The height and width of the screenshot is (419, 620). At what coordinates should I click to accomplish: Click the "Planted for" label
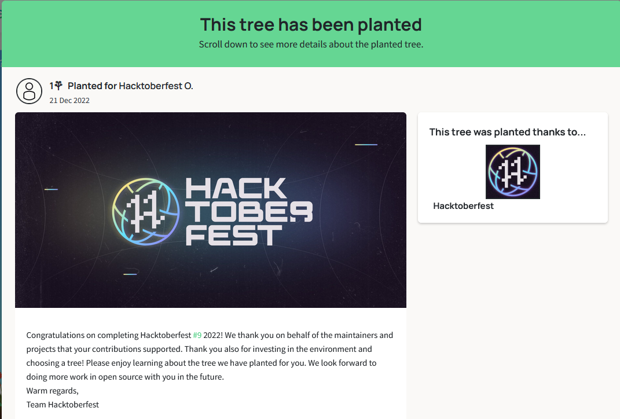(x=92, y=86)
